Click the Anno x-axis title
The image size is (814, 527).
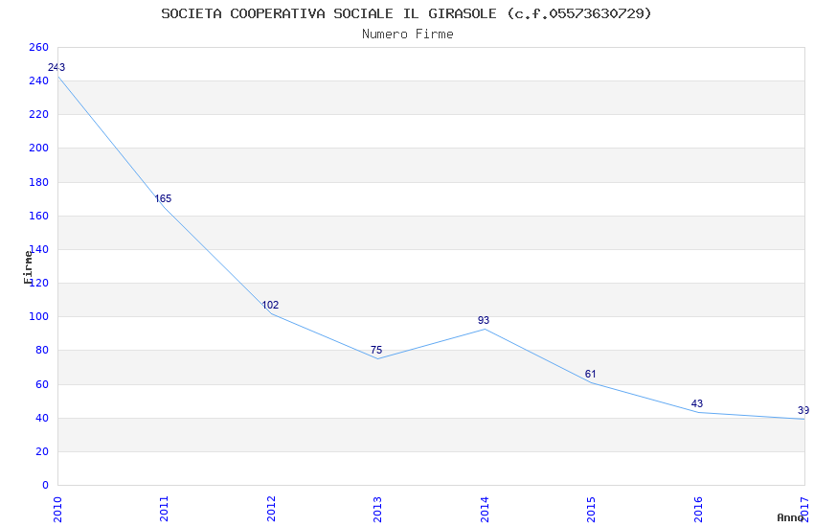click(x=790, y=518)
